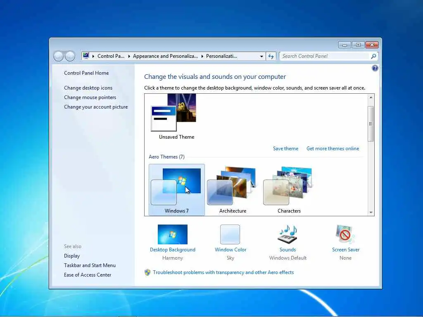This screenshot has width=423, height=317.
Task: Select the Windows 7 theme
Action: (x=177, y=190)
